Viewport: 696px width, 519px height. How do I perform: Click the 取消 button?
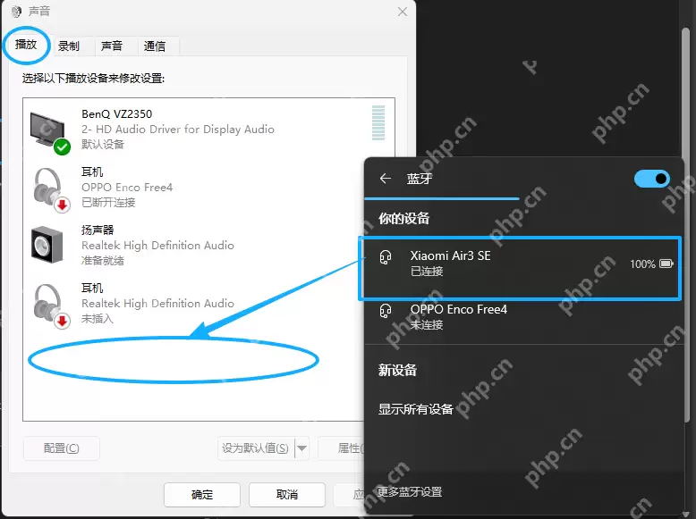point(287,495)
